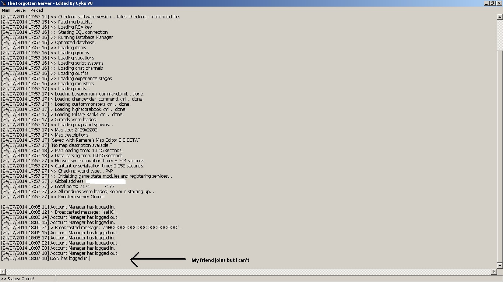
Task: Click the 'All modules were loaded' log line
Action: (78, 192)
